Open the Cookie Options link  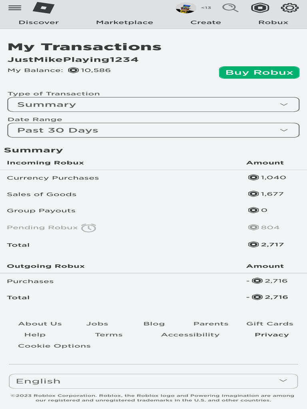pyautogui.click(x=54, y=346)
